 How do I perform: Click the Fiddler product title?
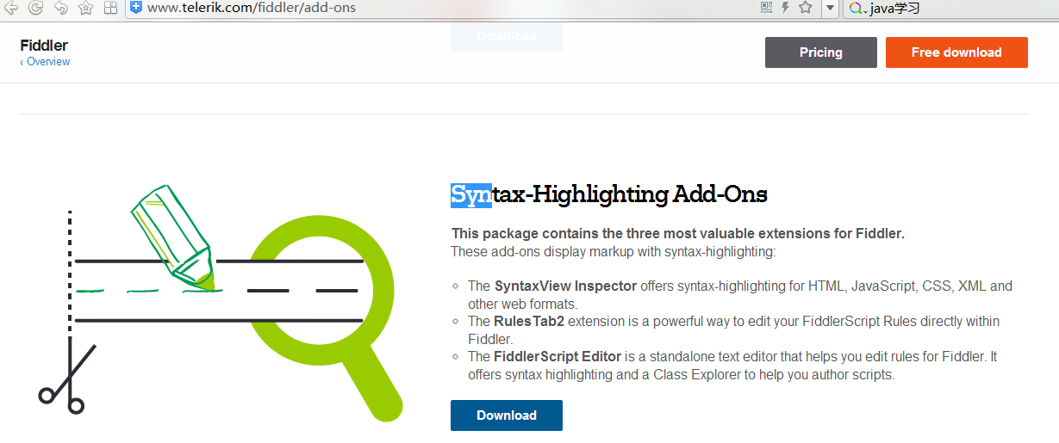point(44,46)
